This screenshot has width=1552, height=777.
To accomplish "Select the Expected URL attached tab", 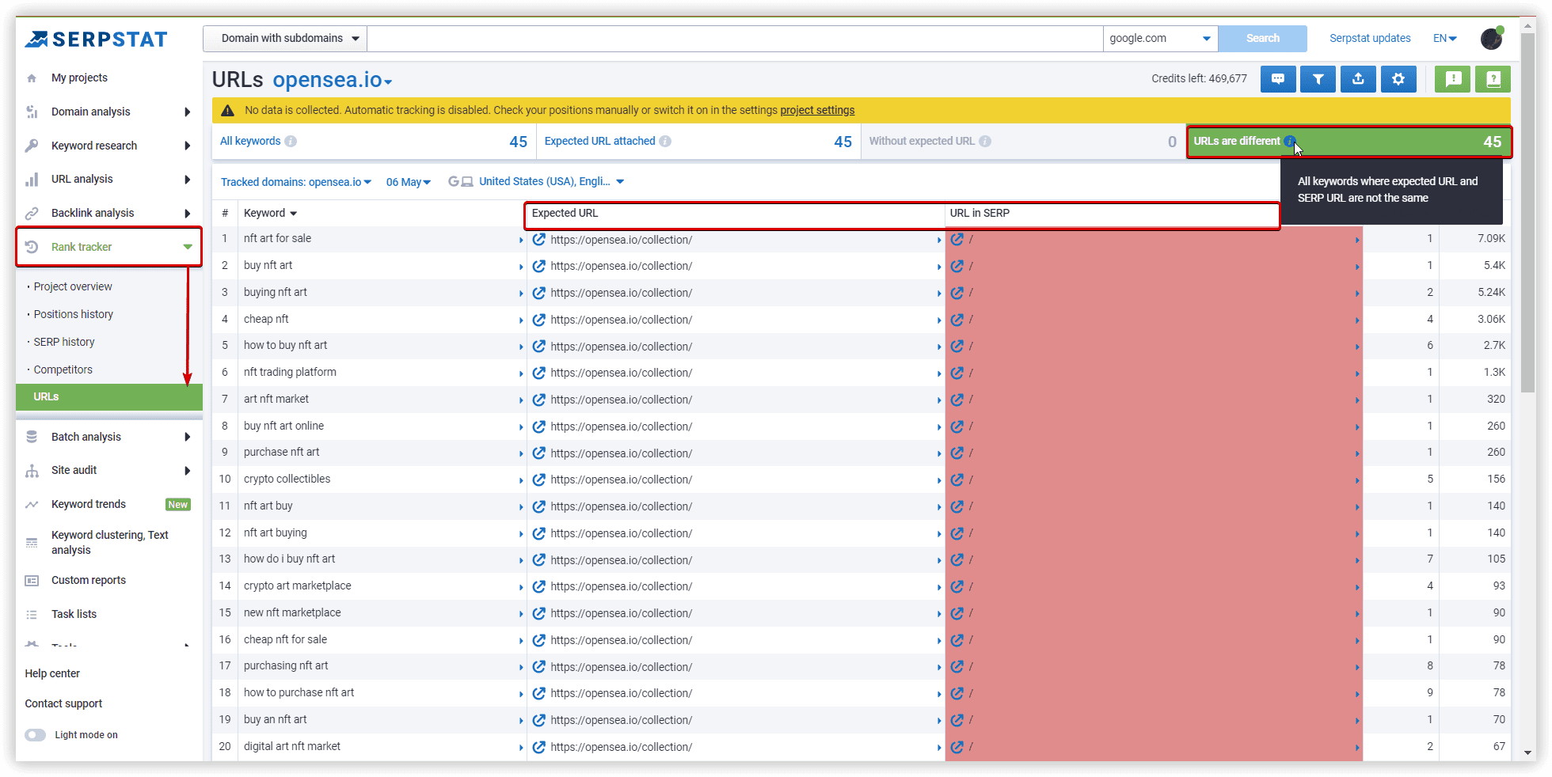I will pyautogui.click(x=698, y=142).
